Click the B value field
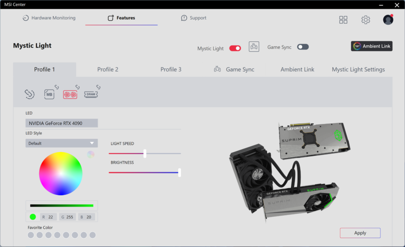This screenshot has height=247, width=405. click(86, 217)
